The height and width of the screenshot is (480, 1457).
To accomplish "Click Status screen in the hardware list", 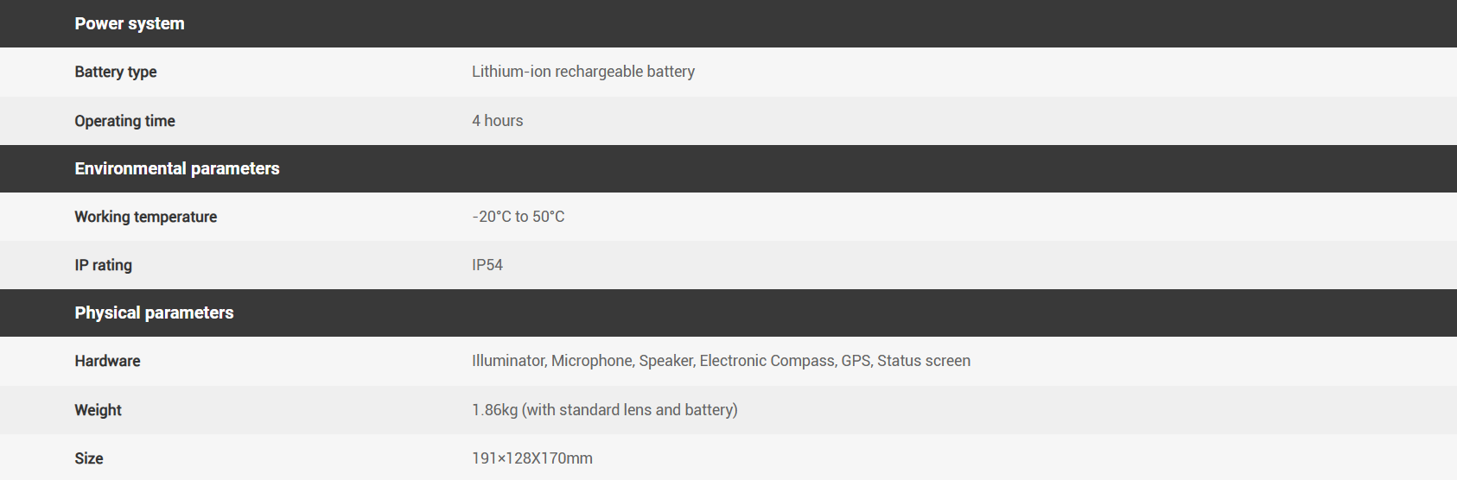I will coord(924,361).
